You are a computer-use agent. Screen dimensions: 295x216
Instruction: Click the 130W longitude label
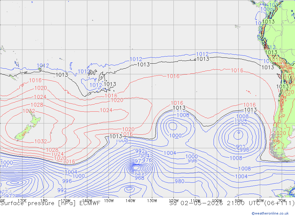click(x=152, y=201)
